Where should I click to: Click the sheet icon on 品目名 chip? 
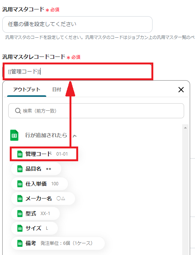click(x=20, y=169)
